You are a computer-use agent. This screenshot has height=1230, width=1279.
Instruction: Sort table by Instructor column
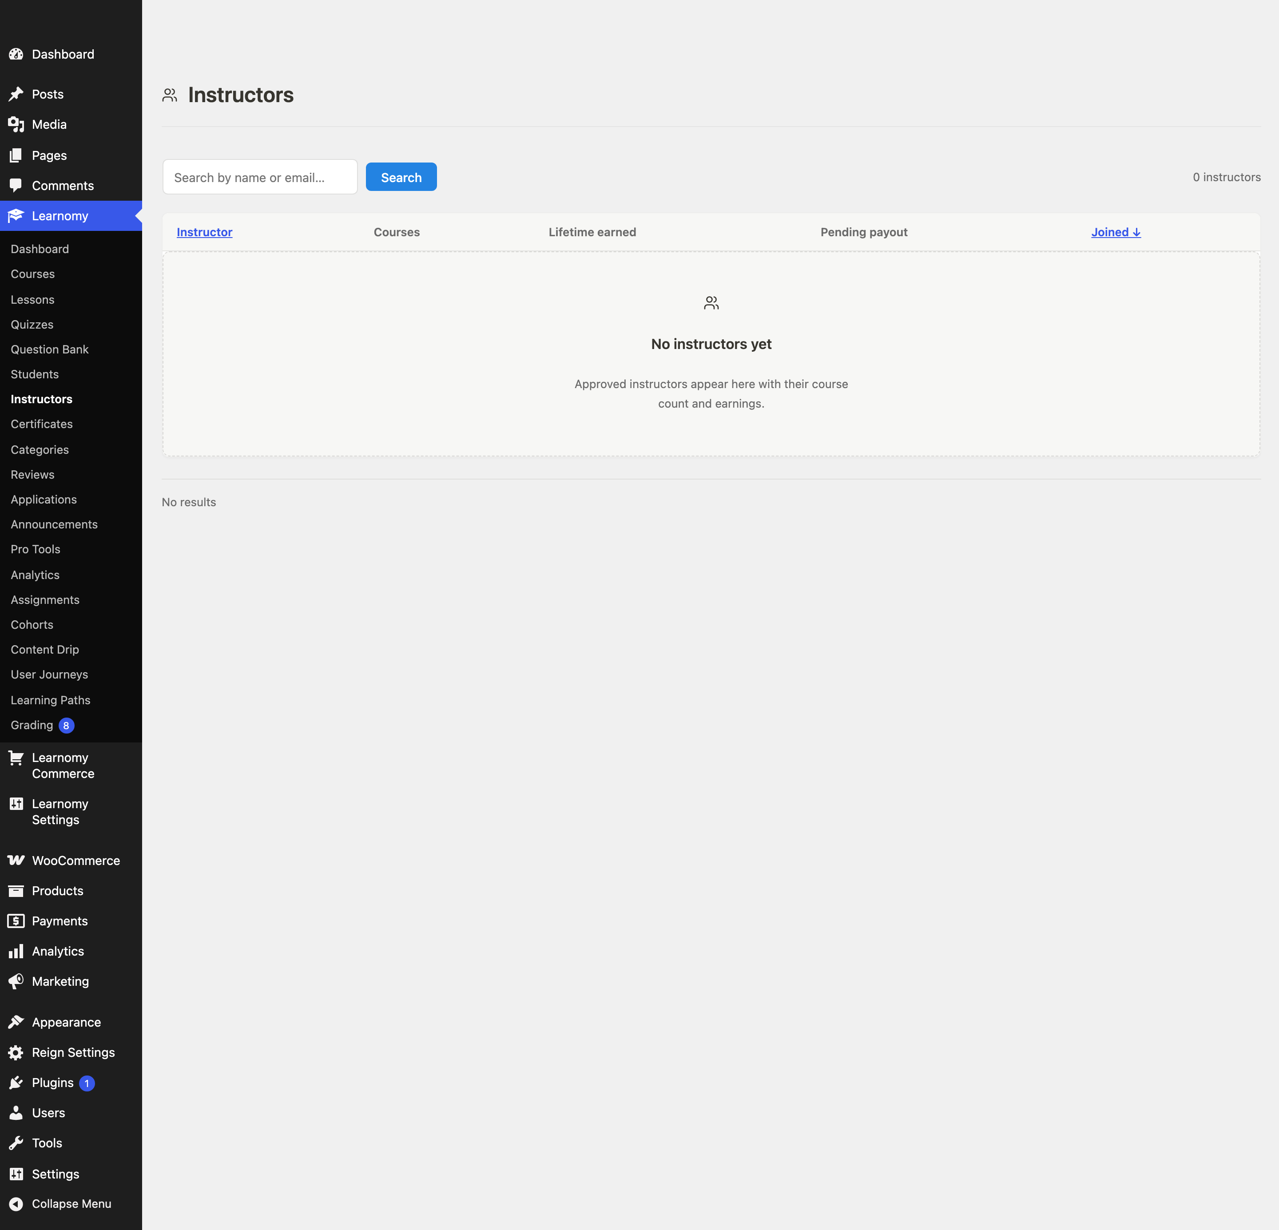(x=204, y=232)
